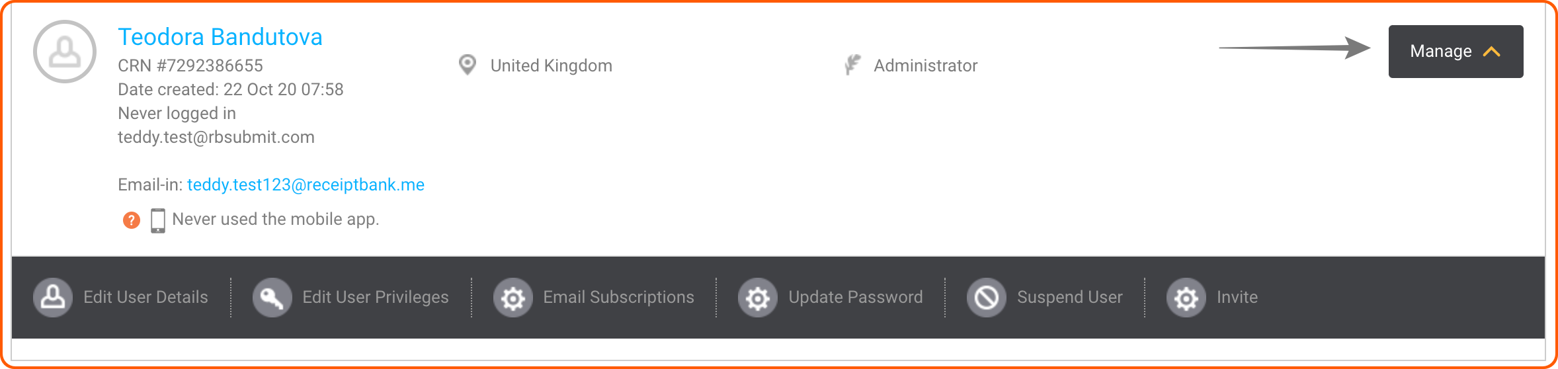This screenshot has width=1558, height=369.
Task: Select Email Subscriptions menu item
Action: tap(618, 298)
